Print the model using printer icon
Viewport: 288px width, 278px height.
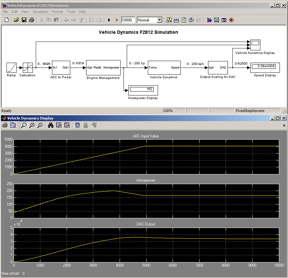point(32,20)
